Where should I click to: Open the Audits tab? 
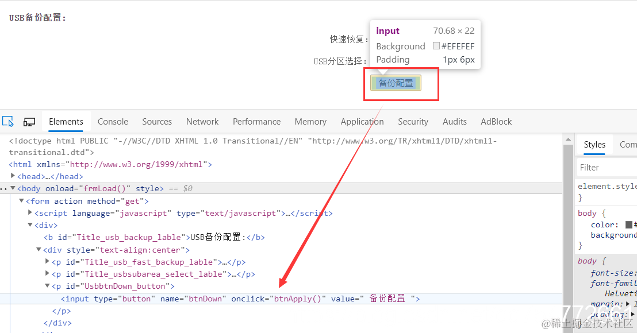(x=455, y=122)
